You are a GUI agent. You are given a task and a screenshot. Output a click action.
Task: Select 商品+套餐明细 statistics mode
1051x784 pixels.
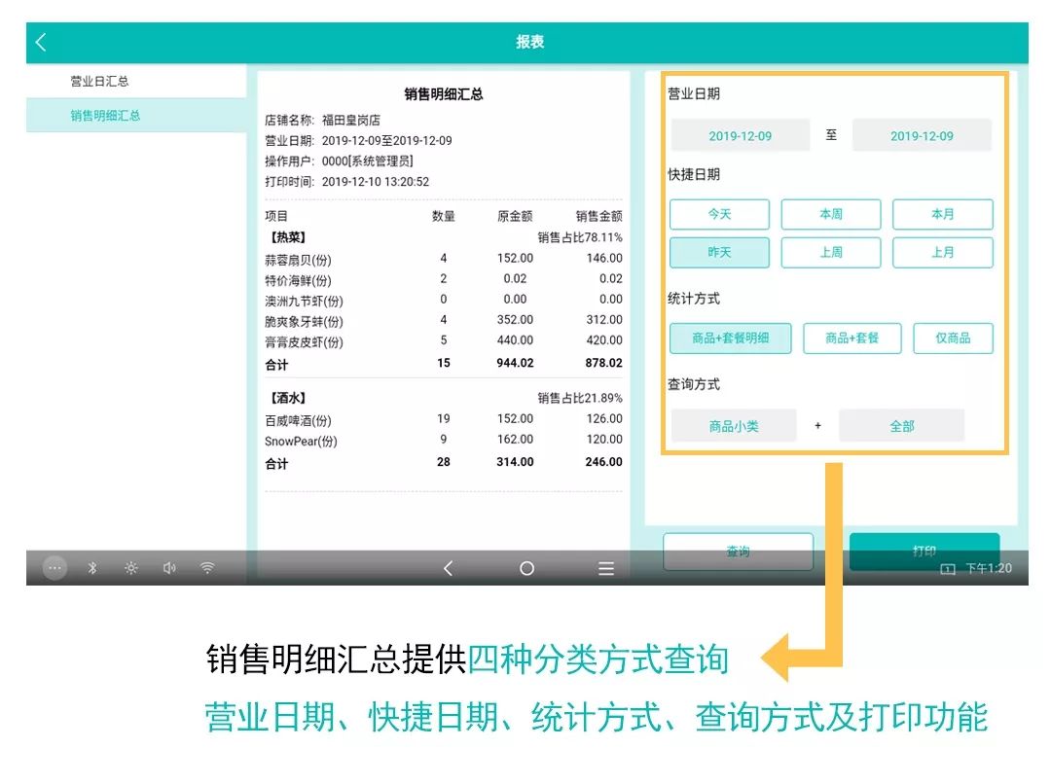click(x=730, y=338)
